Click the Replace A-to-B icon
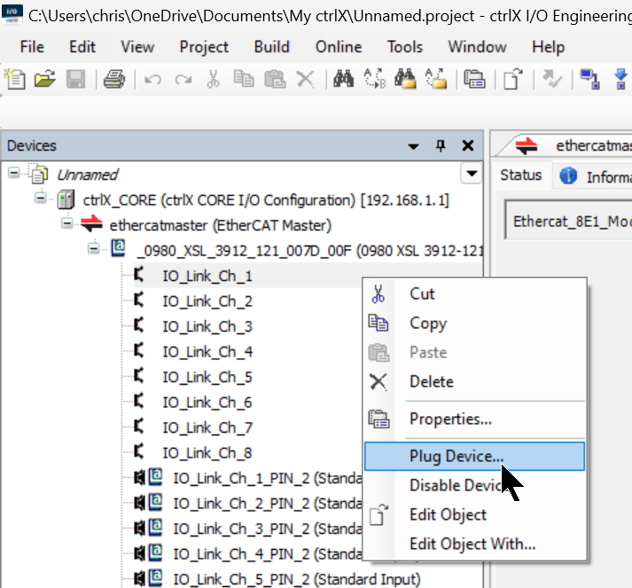The height and width of the screenshot is (588, 632). click(374, 79)
